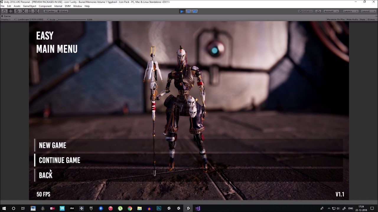The height and width of the screenshot is (212, 378).
Task: Click BACK in the game menu
Action: (x=46, y=175)
